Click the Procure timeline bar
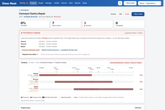The image size is (165, 110). [x=84, y=82]
